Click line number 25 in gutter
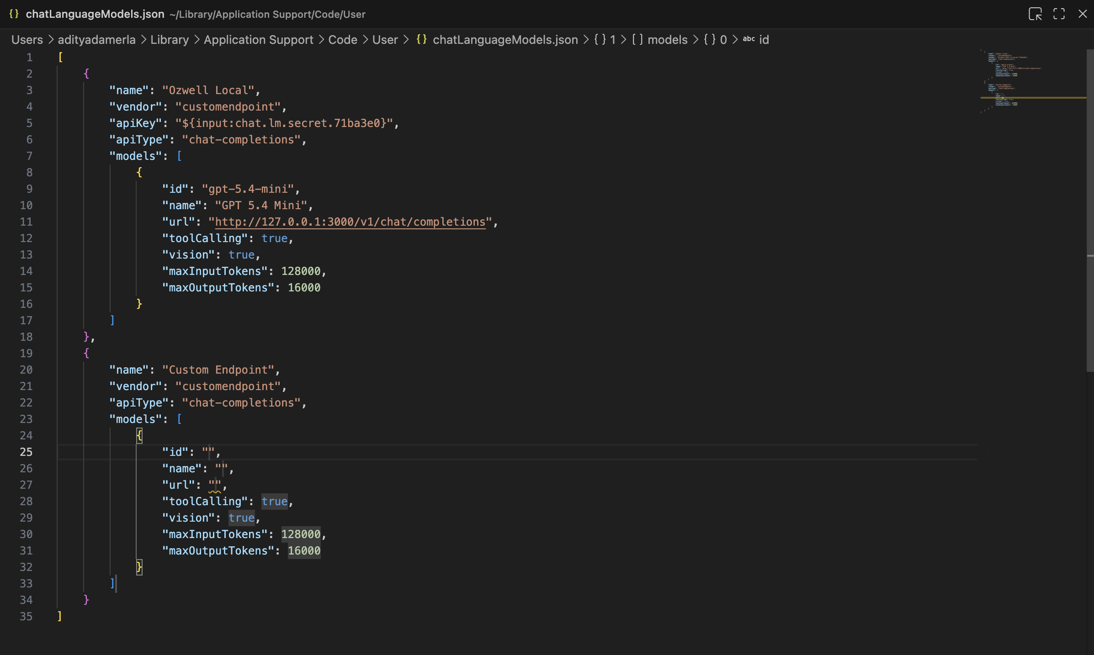This screenshot has width=1094, height=655. [x=26, y=452]
